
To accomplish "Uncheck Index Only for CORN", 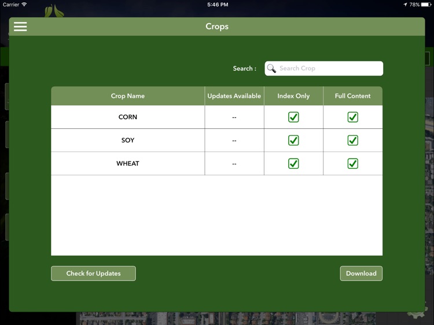I will pos(293,117).
